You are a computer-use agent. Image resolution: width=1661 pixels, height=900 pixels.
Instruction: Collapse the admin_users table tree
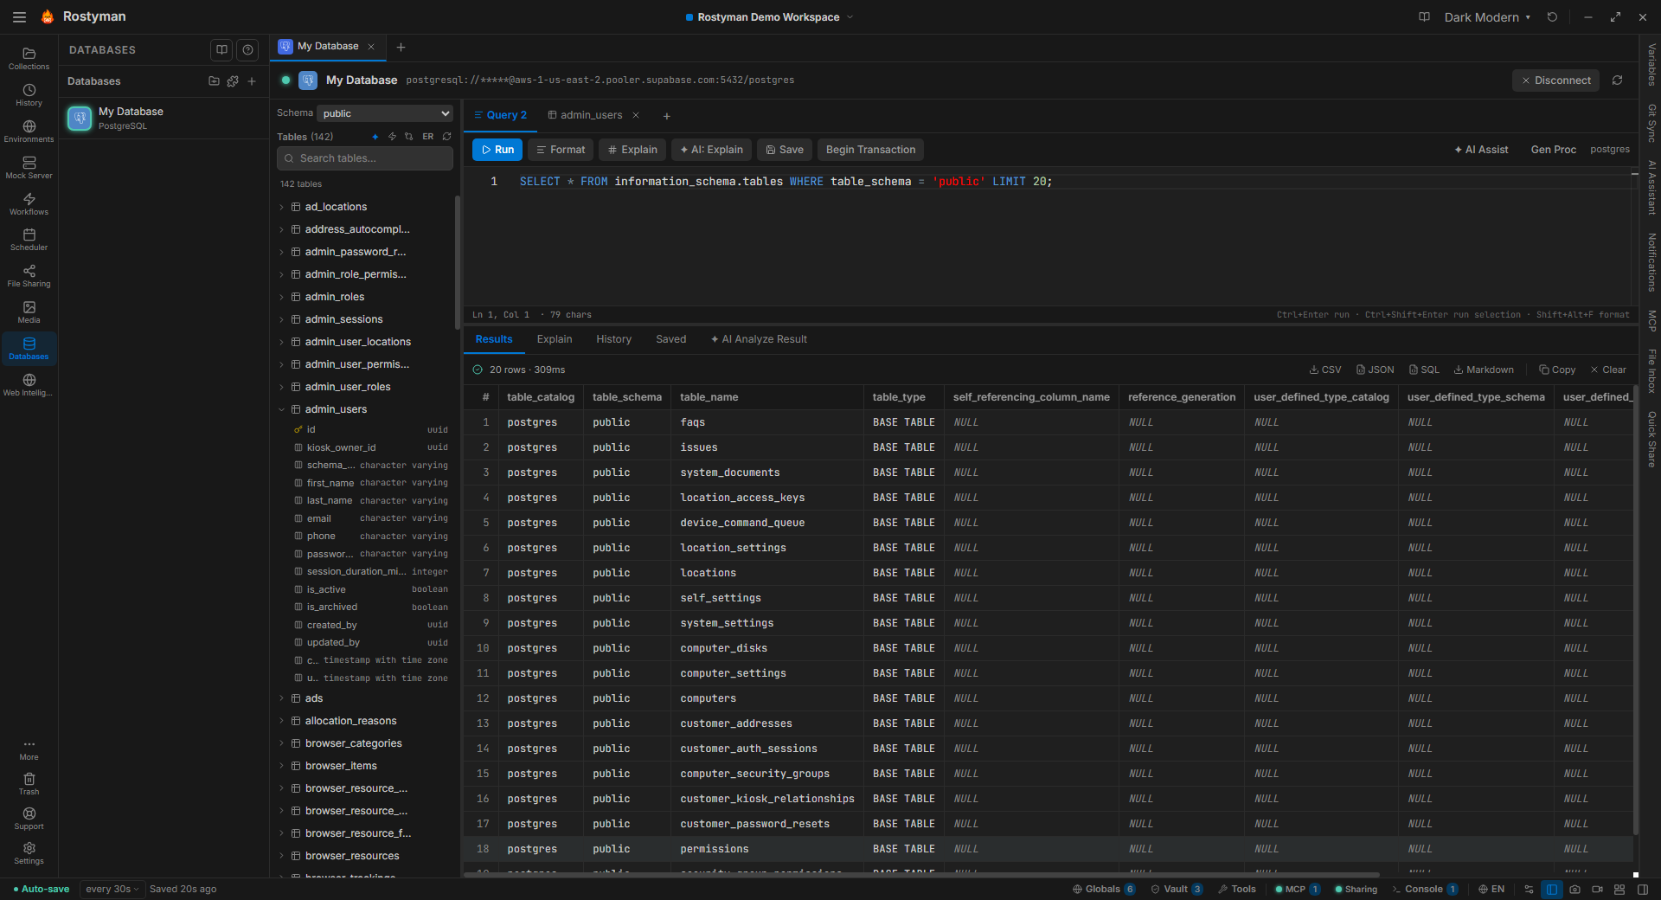281,409
